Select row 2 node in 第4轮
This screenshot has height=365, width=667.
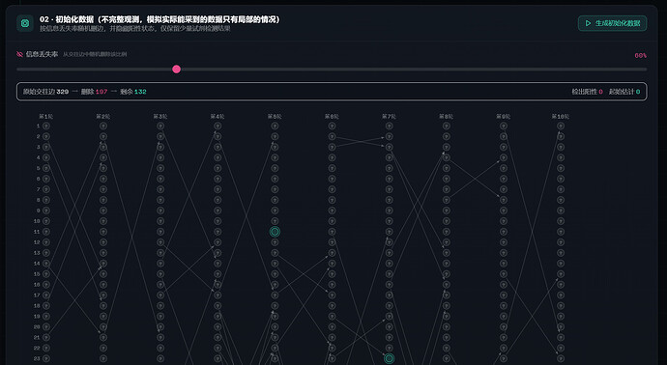click(217, 136)
